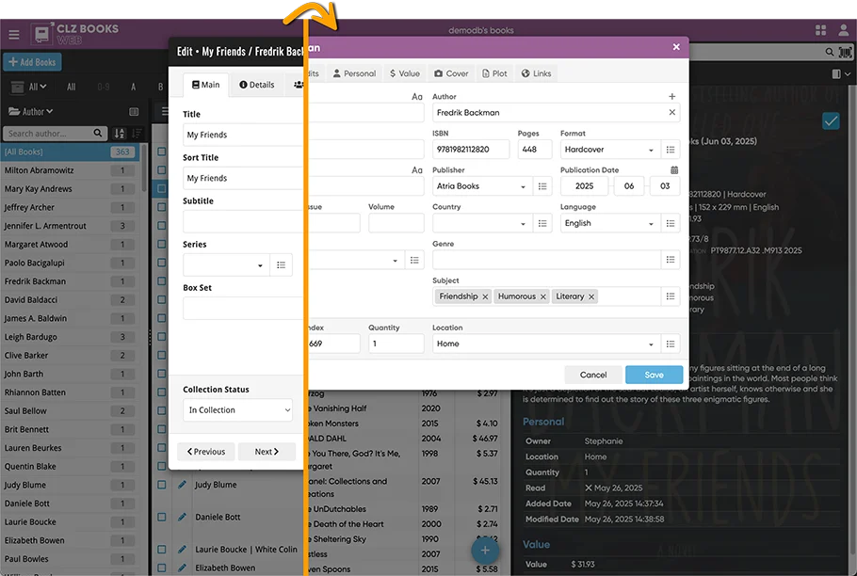Click the pencil edit icon for Elizabeth Bowen

coord(182,568)
